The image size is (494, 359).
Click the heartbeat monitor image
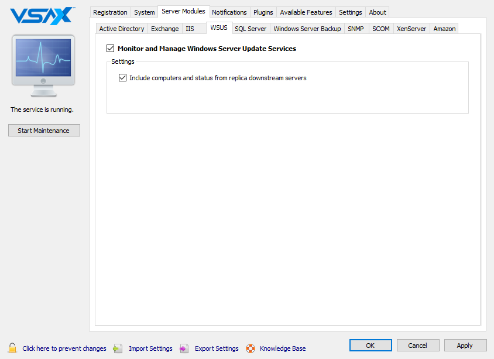43,65
